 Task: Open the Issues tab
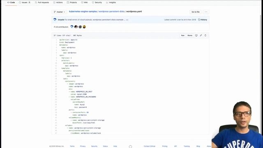[25, 2]
